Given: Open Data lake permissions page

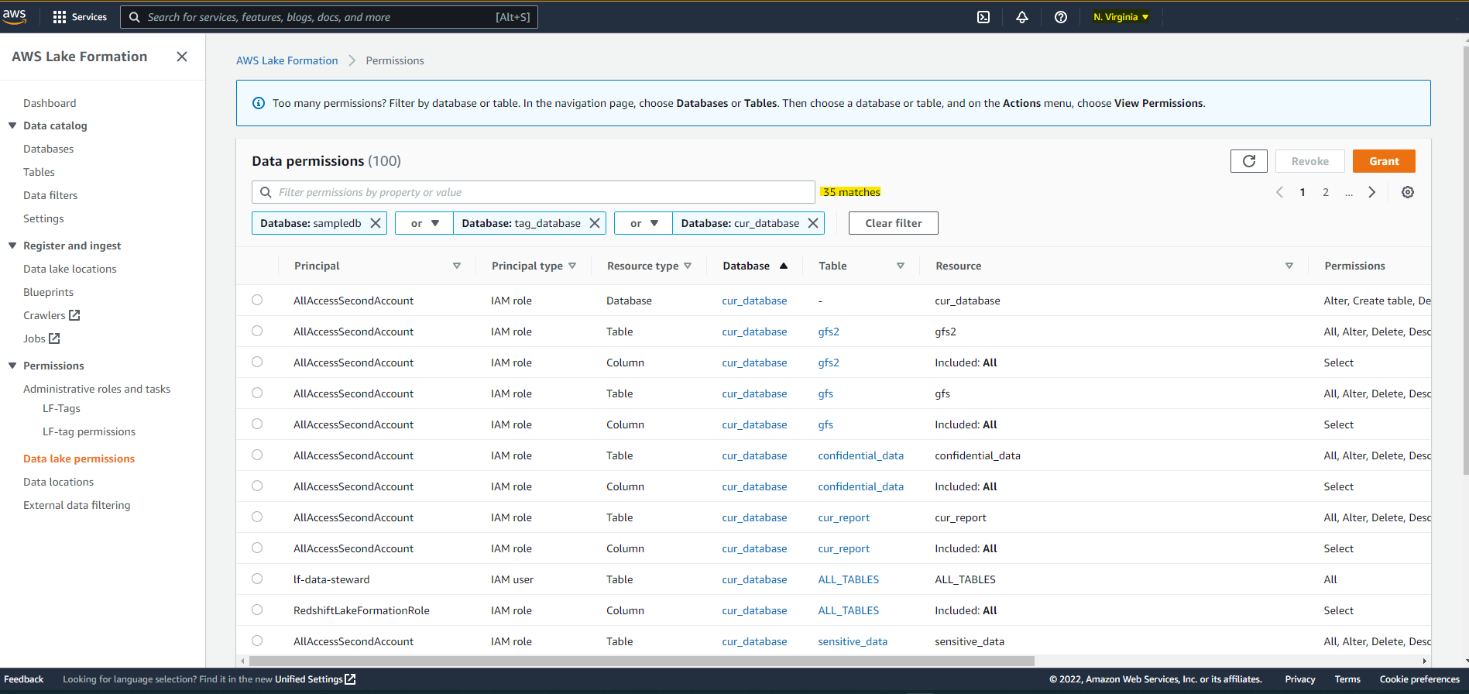Looking at the screenshot, I should [79, 459].
